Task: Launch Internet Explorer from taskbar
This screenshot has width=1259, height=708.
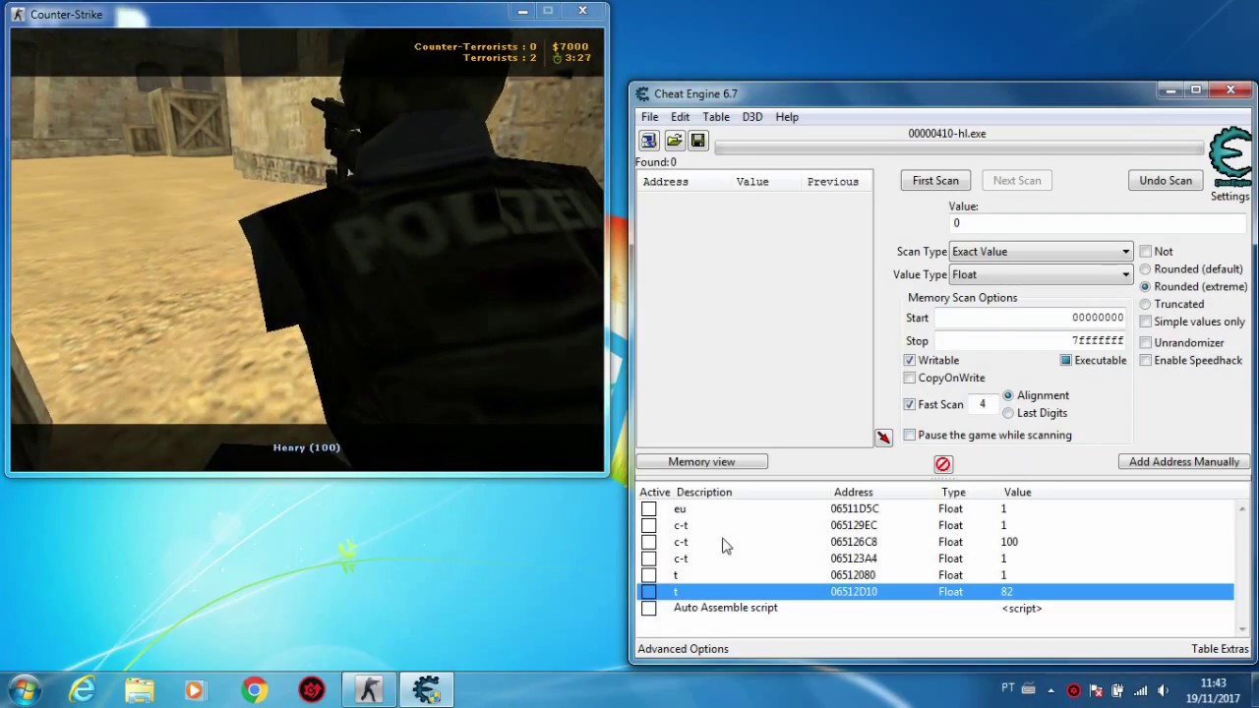Action: tap(82, 690)
